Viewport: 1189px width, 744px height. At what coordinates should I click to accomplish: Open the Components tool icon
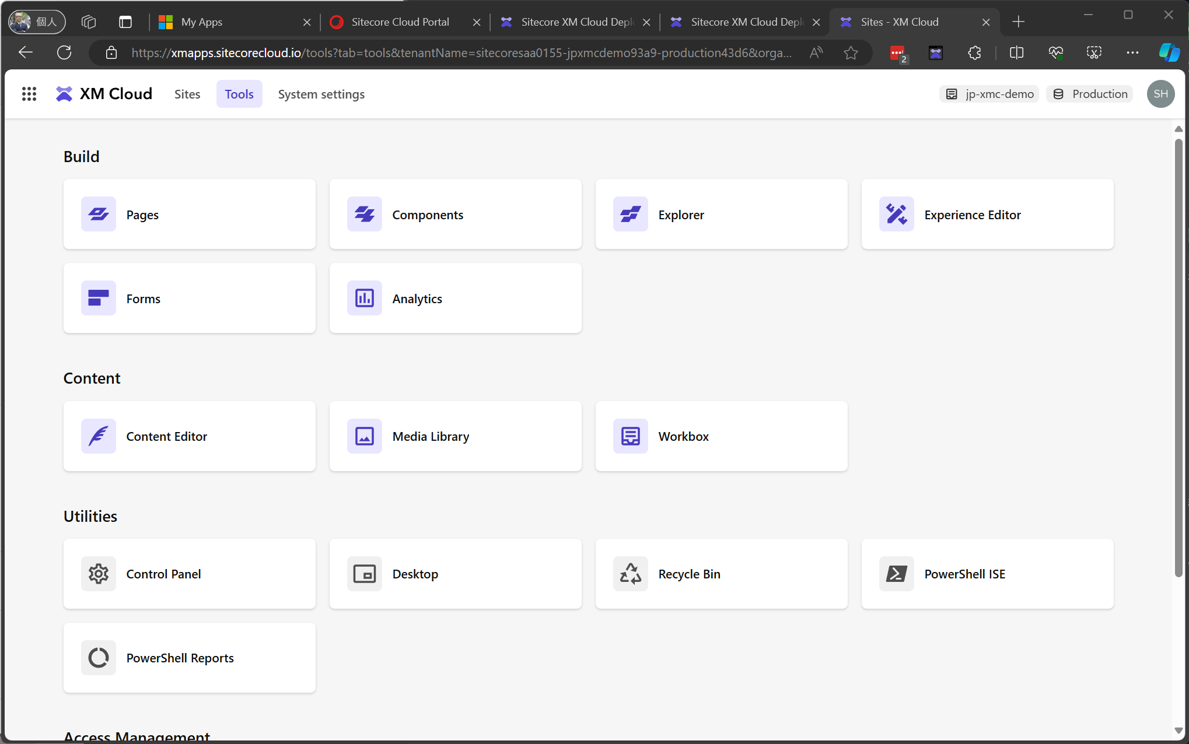click(x=364, y=215)
